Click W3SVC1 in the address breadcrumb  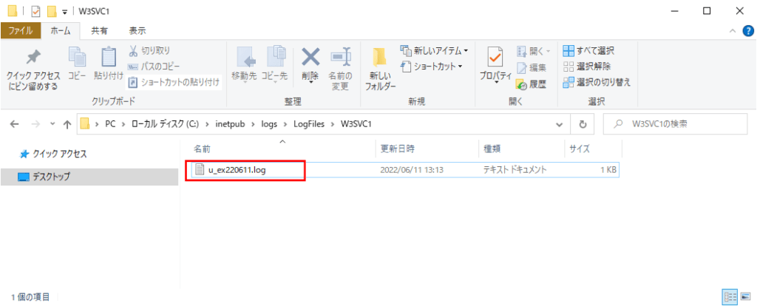[x=356, y=124]
